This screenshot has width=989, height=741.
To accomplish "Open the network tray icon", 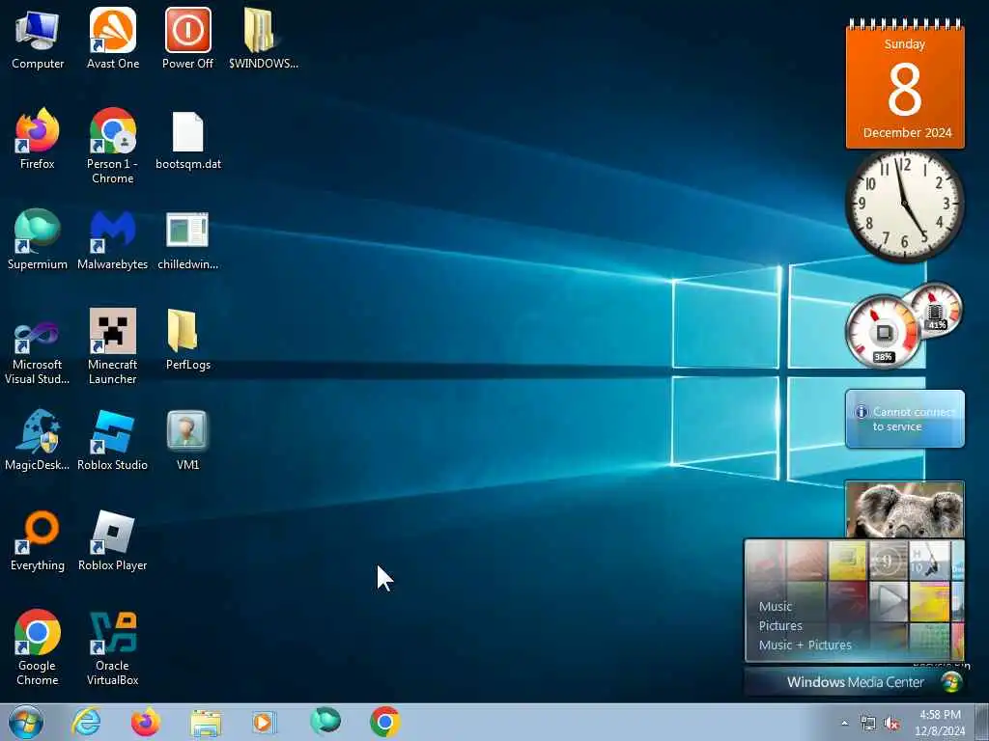I will tap(868, 724).
